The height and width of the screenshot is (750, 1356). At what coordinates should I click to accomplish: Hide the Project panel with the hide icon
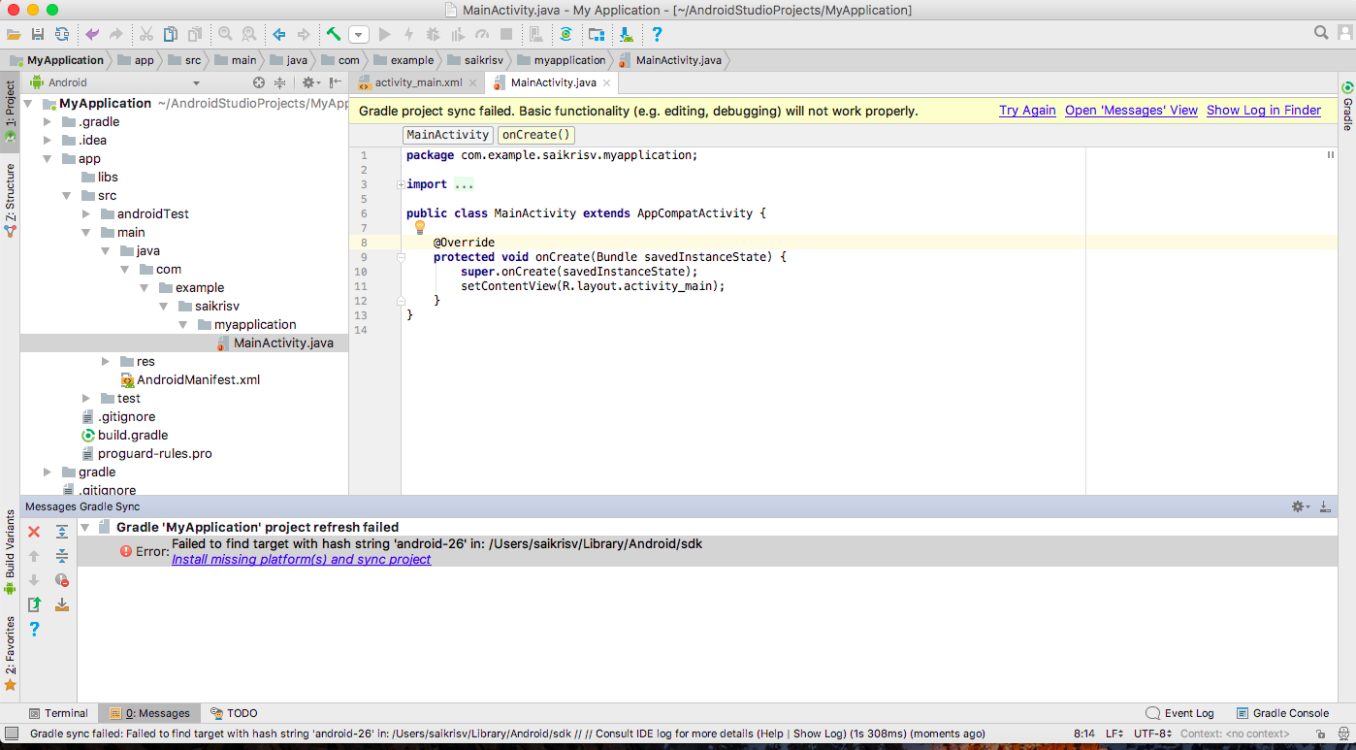click(335, 82)
